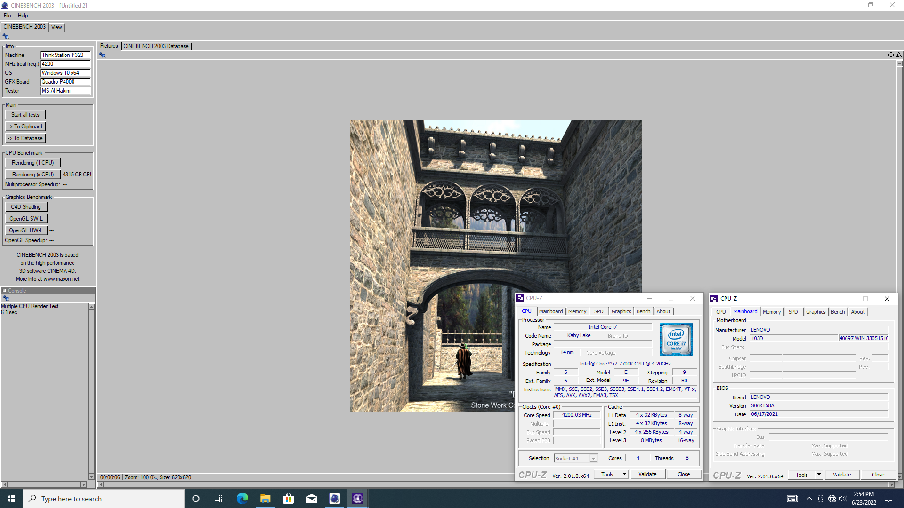Switch to CINEBENCH taskbar icon
This screenshot has height=508, width=904.
coord(334,499)
